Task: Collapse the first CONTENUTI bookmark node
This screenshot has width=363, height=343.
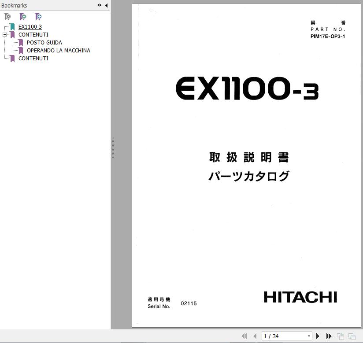Action: (4, 35)
